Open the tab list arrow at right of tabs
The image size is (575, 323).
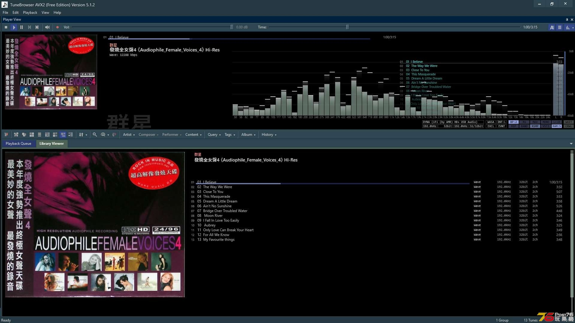[x=571, y=144]
